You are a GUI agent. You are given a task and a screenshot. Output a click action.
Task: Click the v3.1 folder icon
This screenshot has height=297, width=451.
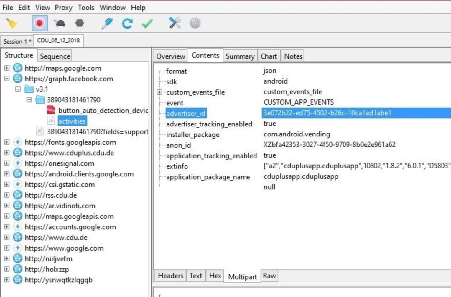[x=29, y=89]
